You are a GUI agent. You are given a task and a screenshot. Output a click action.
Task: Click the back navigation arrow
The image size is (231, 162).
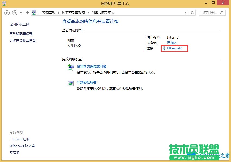tap(7, 13)
